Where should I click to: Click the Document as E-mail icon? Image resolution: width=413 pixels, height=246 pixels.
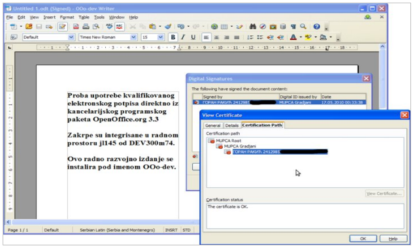pyautogui.click(x=49, y=27)
